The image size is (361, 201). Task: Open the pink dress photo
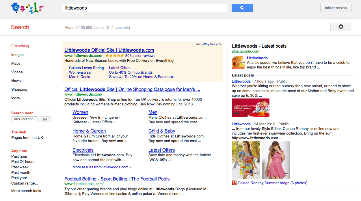tap(276, 160)
